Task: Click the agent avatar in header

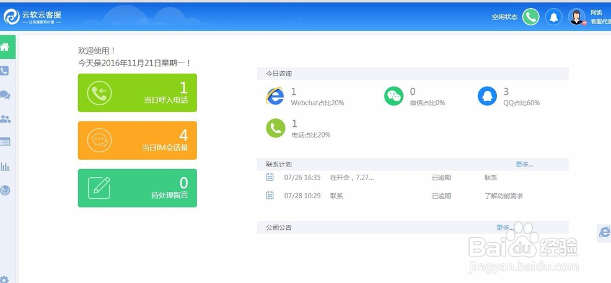Action: [x=577, y=17]
